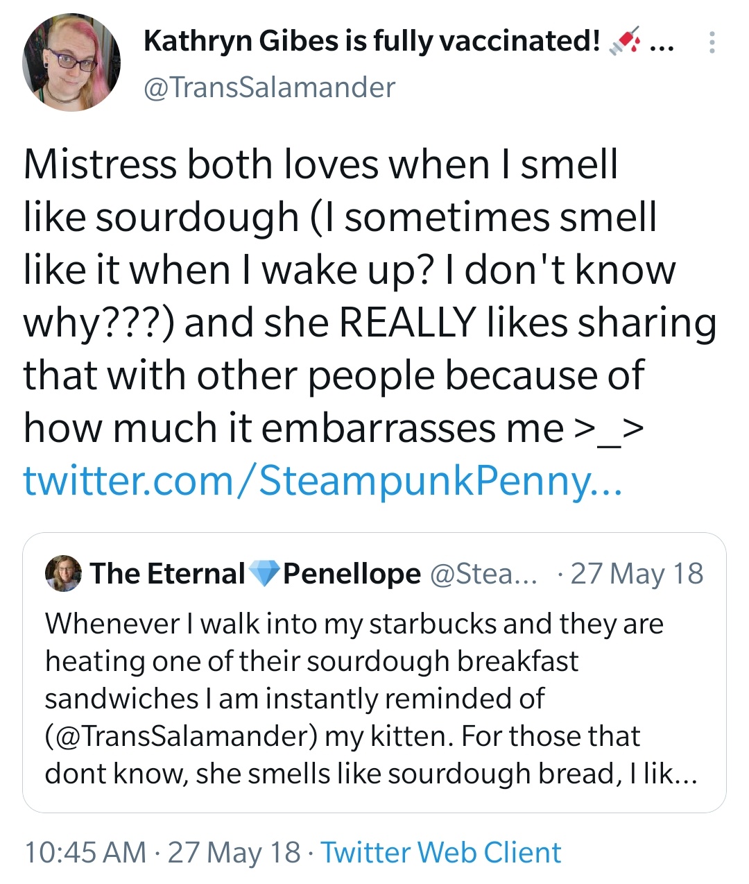
Task: Open the Kathryn Gibes display name
Action: click(372, 42)
